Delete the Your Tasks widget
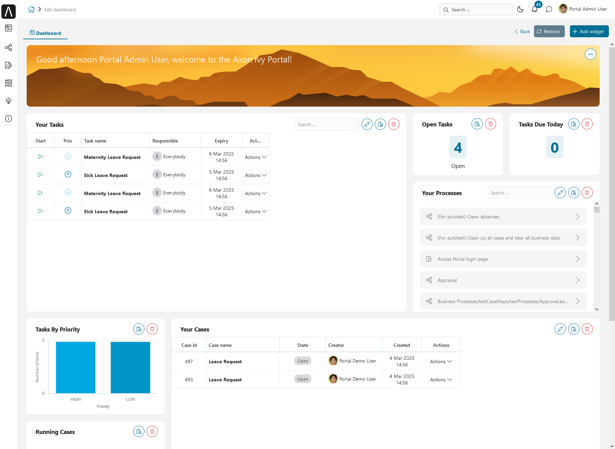615x449 pixels. (x=394, y=124)
